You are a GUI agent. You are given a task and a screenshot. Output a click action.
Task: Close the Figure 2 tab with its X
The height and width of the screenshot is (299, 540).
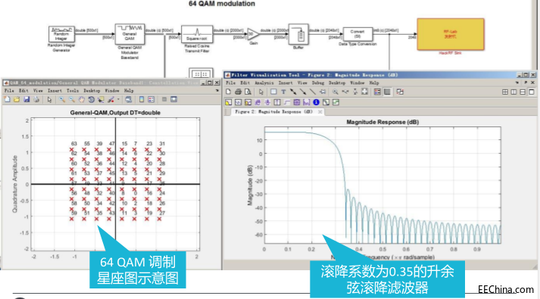[x=320, y=112]
